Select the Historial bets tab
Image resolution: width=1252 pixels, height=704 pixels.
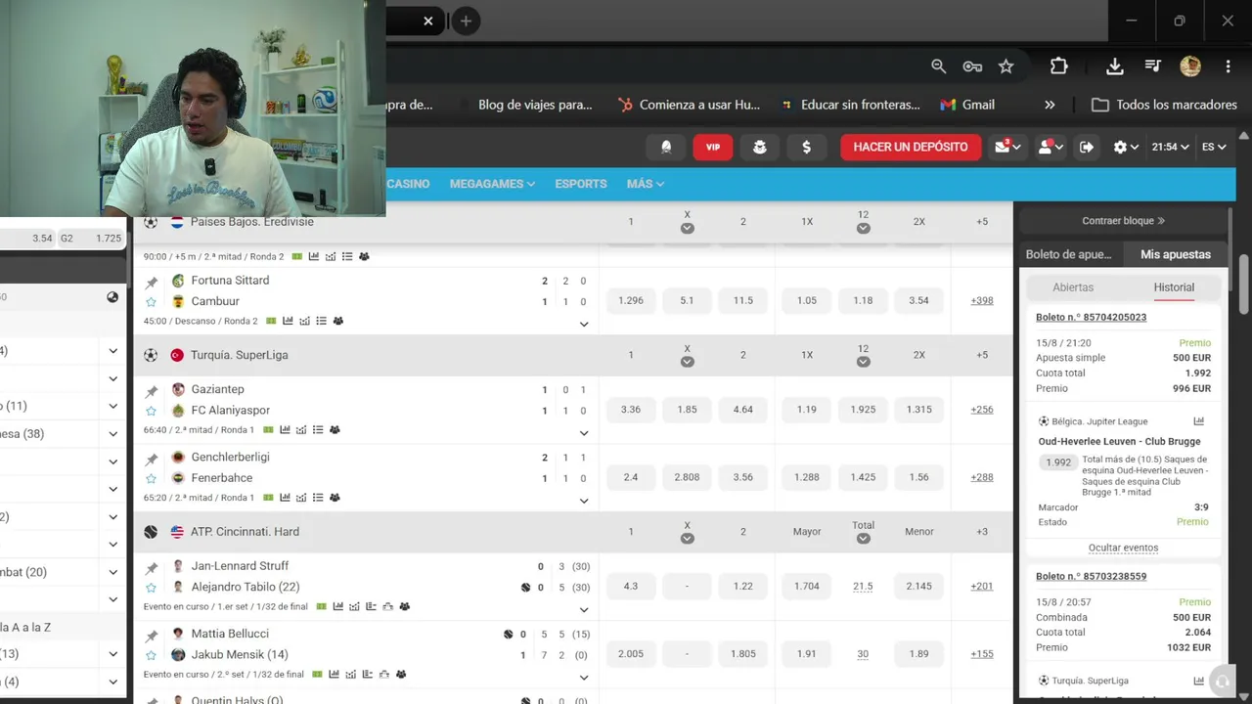pos(1174,287)
